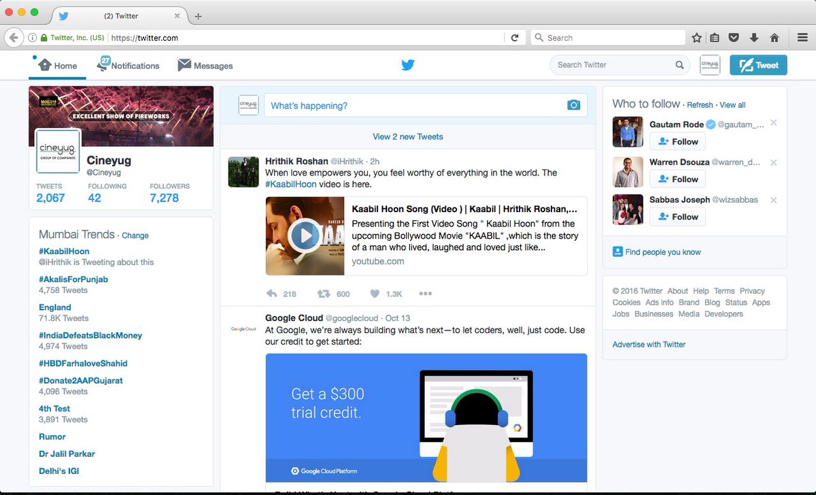Click the Tweet compose button

pyautogui.click(x=758, y=65)
